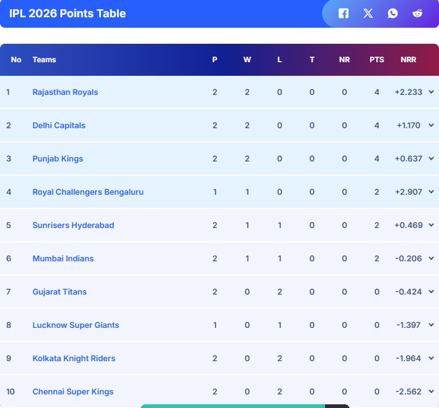
Task: Expand Delhi Capitals row chevron
Action: [431, 125]
